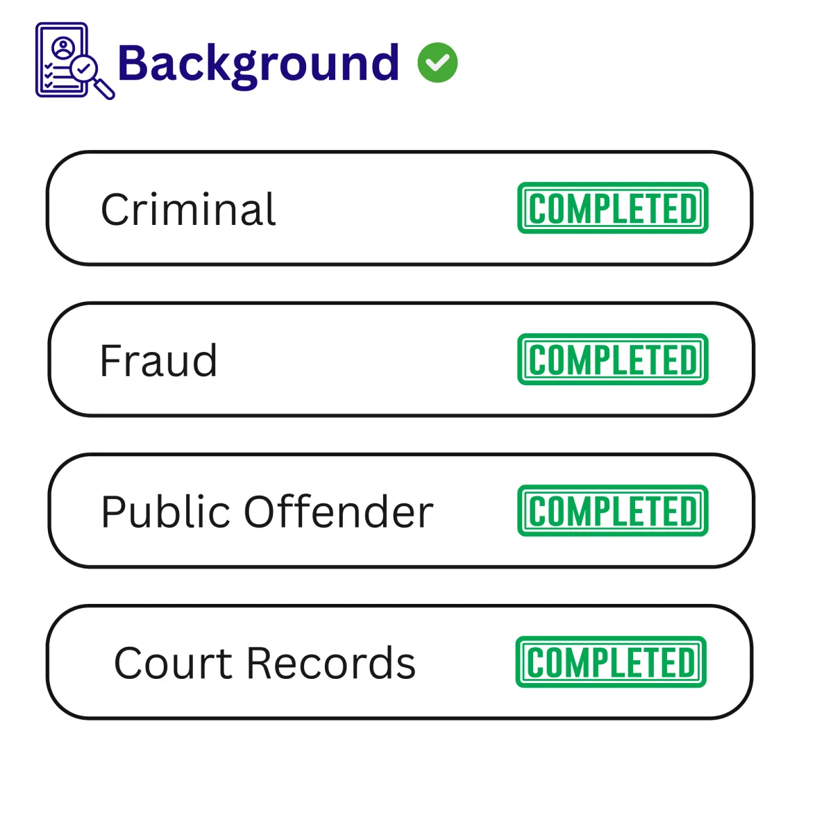Click the magnifying glass on document icon
Viewport: 833px width, 833px height.
click(x=92, y=76)
